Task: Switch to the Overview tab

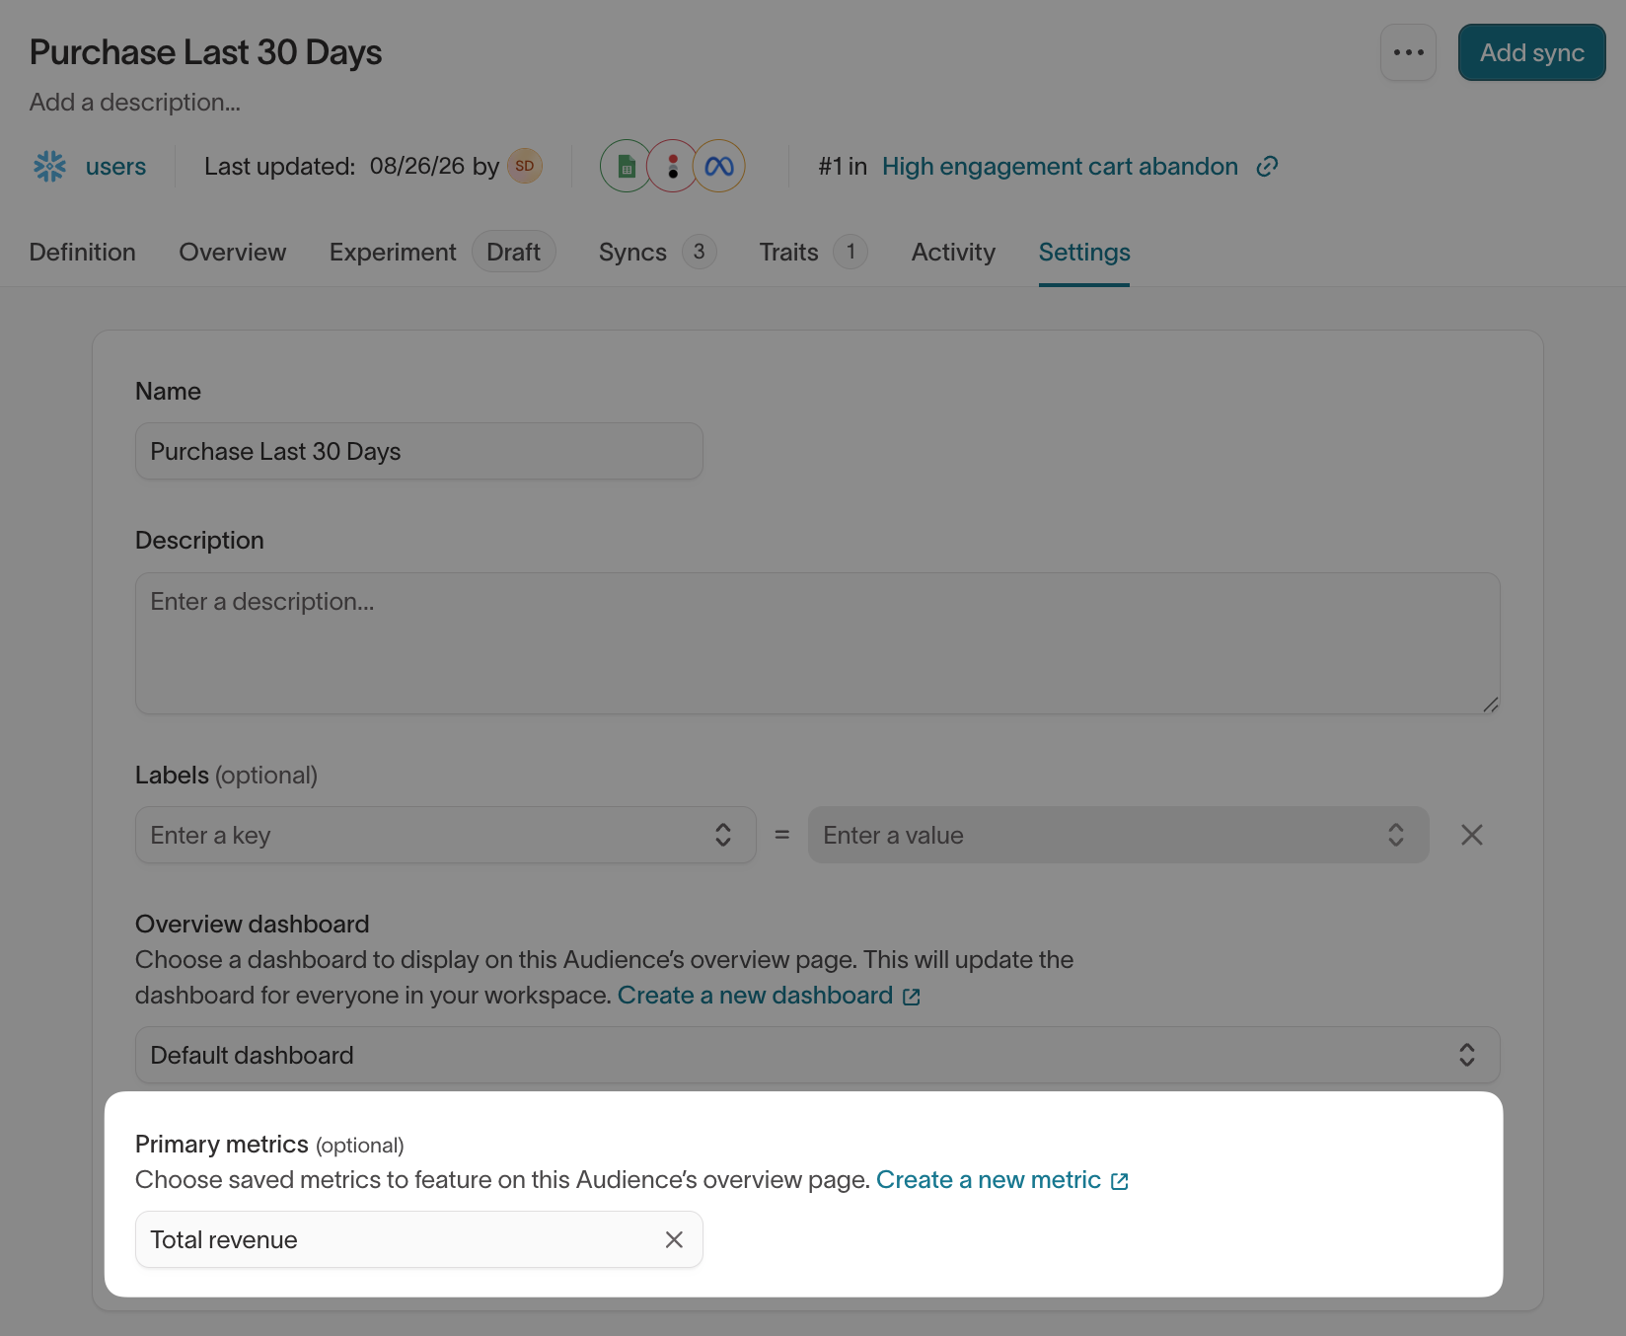Action: coord(233,253)
